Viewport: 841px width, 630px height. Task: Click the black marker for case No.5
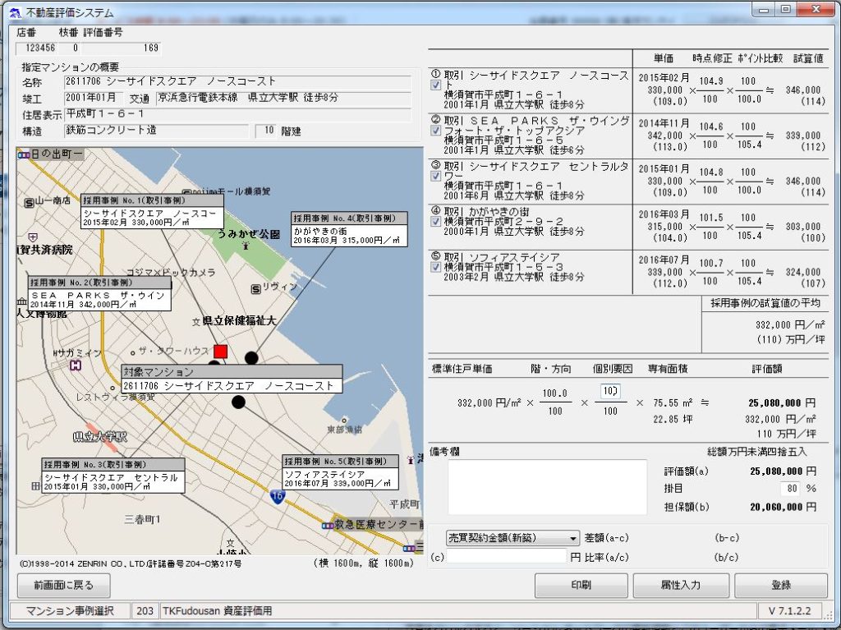click(x=238, y=402)
